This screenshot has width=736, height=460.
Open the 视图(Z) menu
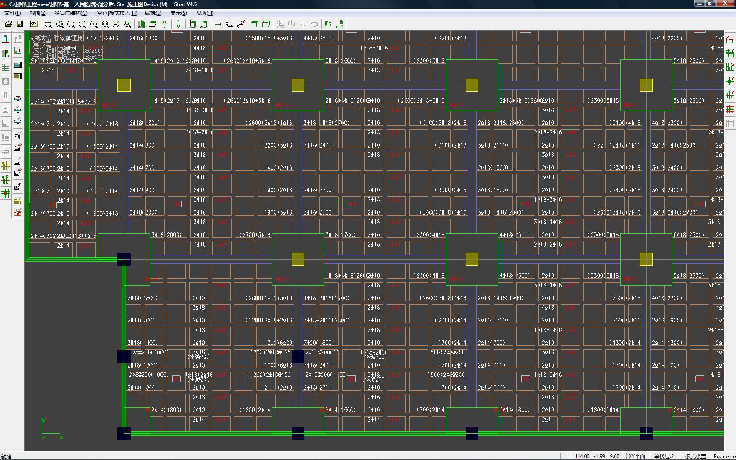[x=38, y=13]
